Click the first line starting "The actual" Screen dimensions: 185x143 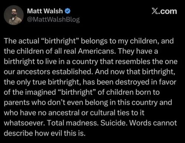click(x=89, y=41)
